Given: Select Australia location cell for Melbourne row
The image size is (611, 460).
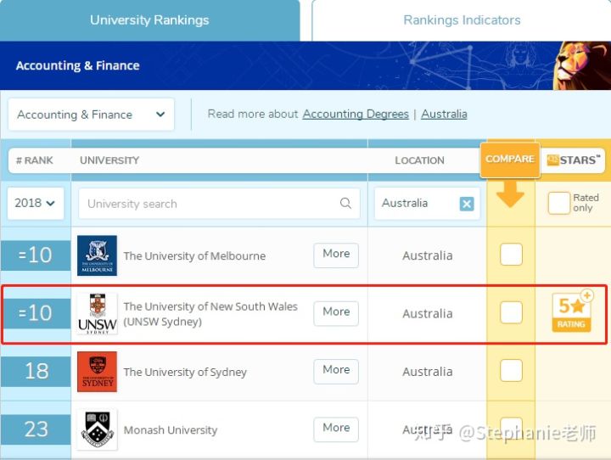Looking at the screenshot, I should [x=428, y=255].
